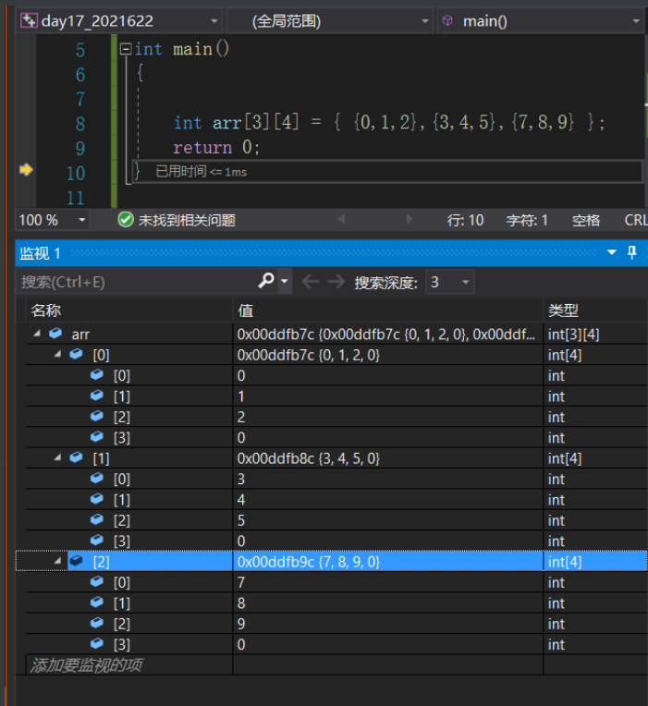This screenshot has height=706, width=648.
Task: Click the 行: 10 line indicator
Action: coord(465,220)
